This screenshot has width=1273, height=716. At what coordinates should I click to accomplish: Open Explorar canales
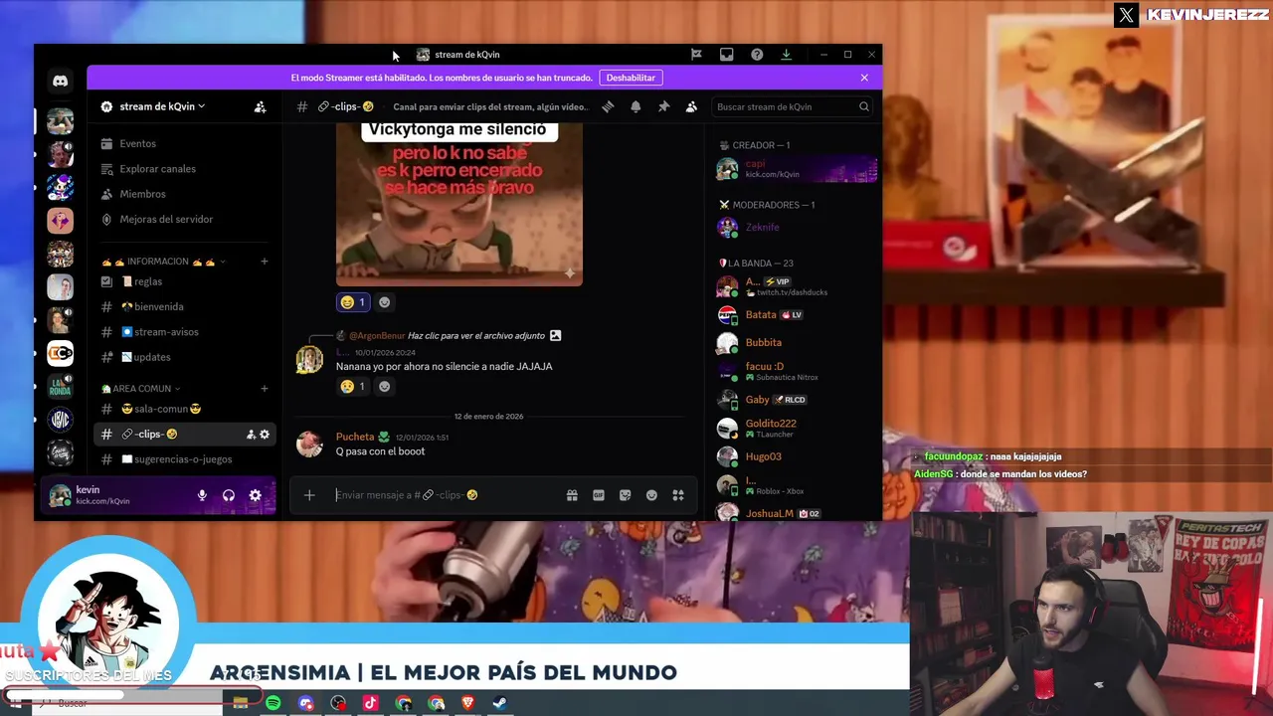184,169
